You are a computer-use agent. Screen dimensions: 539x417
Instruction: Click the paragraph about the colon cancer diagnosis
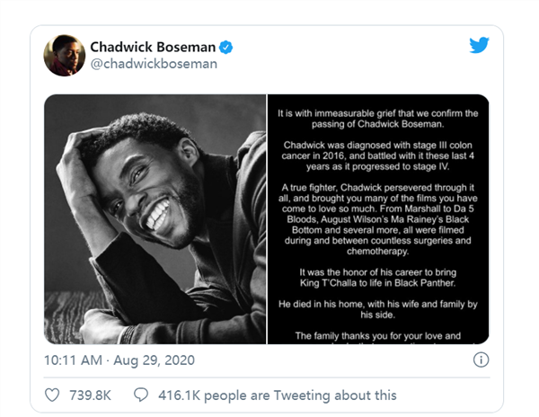pyautogui.click(x=376, y=159)
